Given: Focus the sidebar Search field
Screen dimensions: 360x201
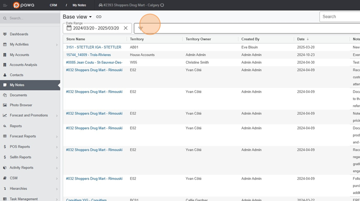Looking at the screenshot, I should tap(30, 18).
